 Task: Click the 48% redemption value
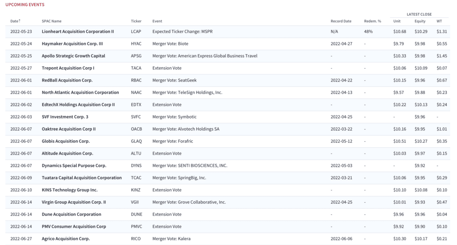(x=368, y=32)
